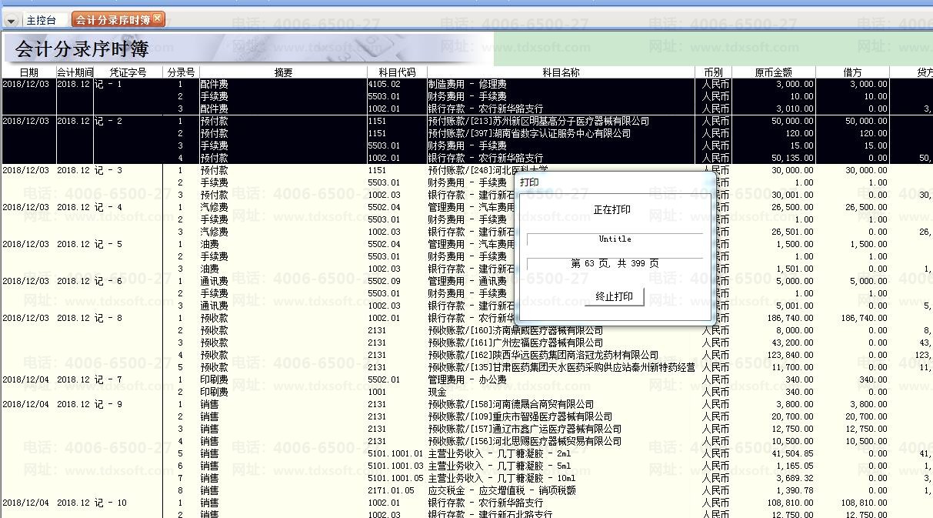
Task: Click the 借方 column header
Action: click(852, 72)
